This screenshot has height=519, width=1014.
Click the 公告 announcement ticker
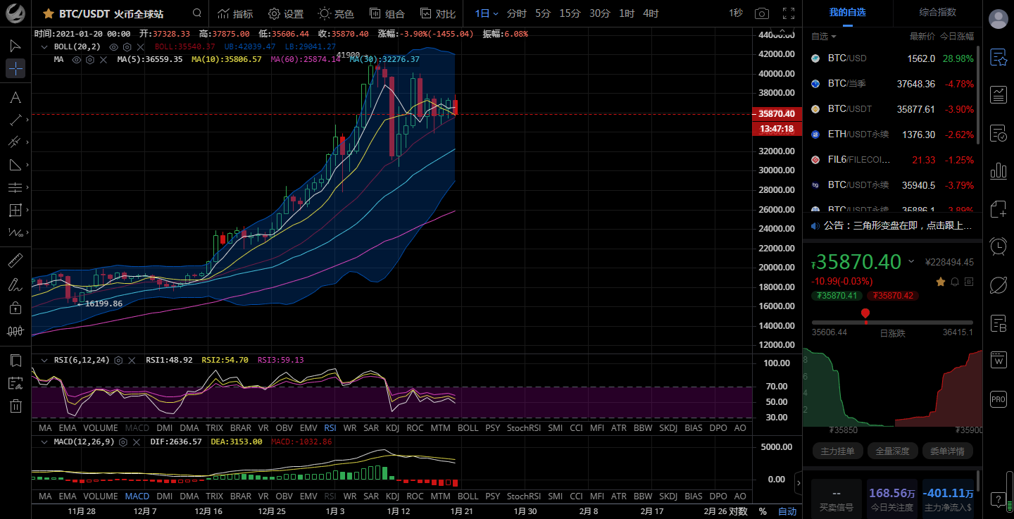coord(892,225)
